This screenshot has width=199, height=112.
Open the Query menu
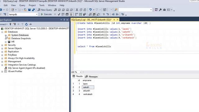coord(22,5)
